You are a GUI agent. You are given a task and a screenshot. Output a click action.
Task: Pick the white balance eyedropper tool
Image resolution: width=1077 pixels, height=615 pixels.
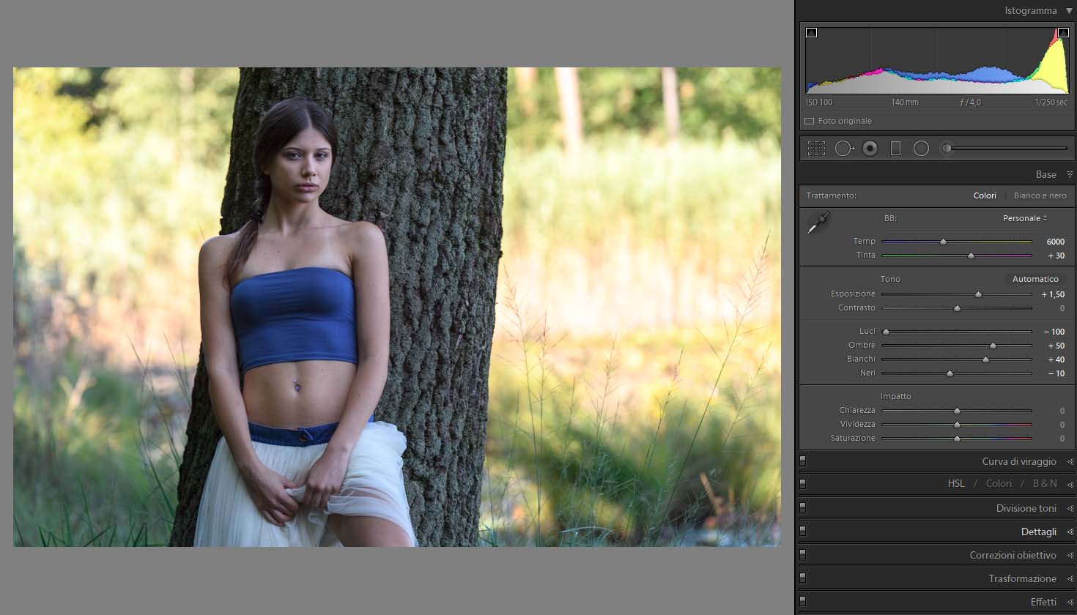tap(818, 223)
